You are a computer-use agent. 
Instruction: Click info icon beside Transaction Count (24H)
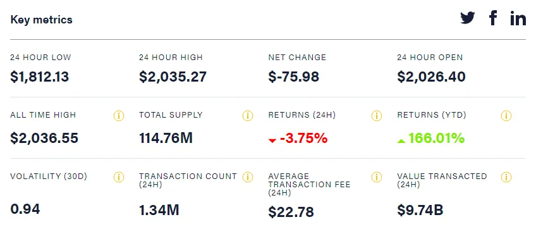248,177
